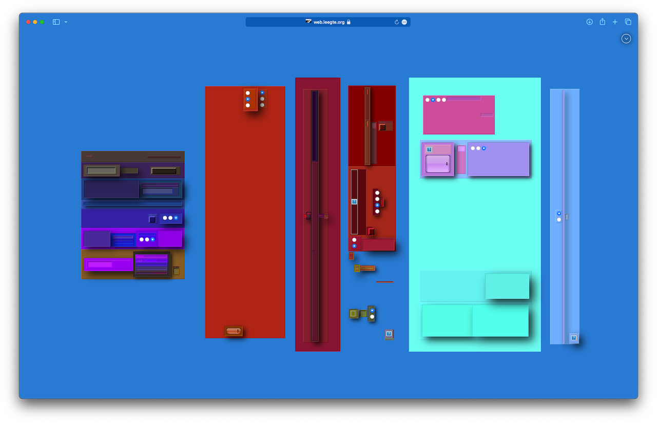This screenshot has width=657, height=424.
Task: Tick the small olive checkbox in the brown row
Action: click(176, 271)
